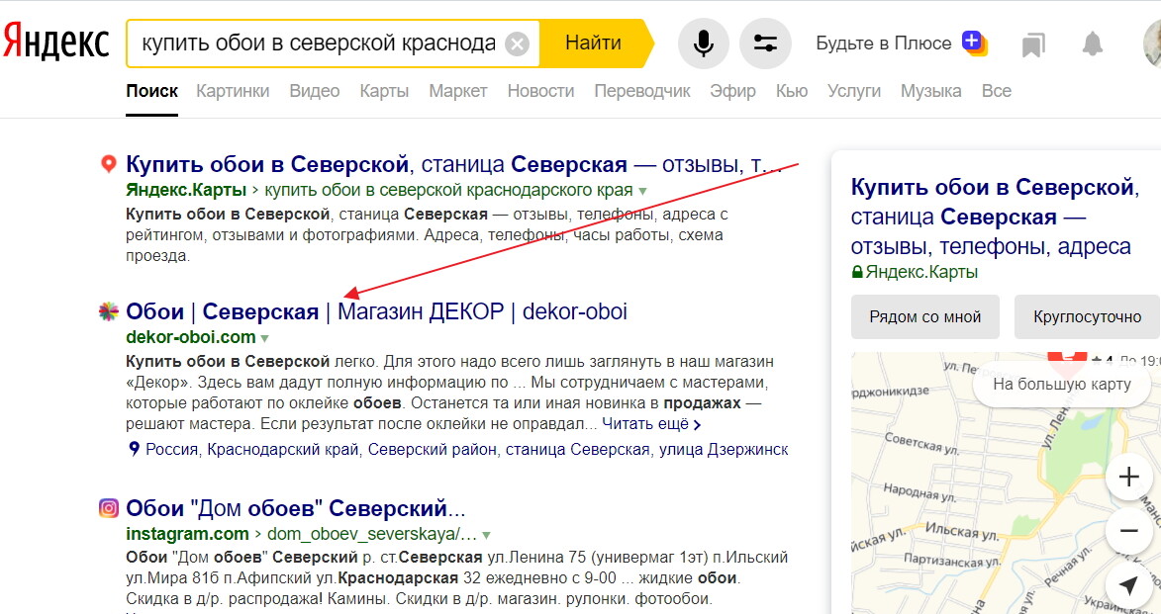Expand dropdown arrow after краснодарского края breadcrumb
Image resolution: width=1161 pixels, height=614 pixels.
coord(642,192)
